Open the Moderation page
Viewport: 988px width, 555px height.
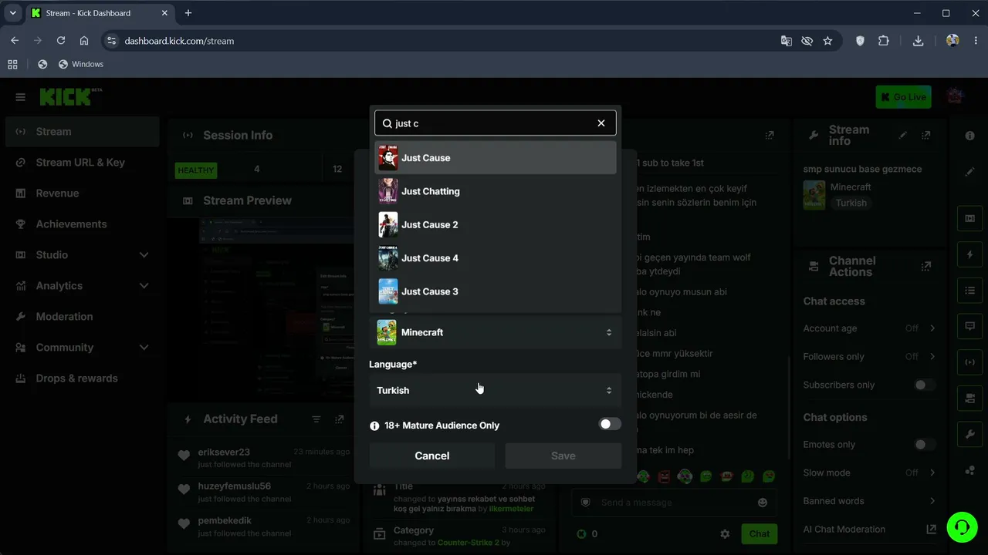(83, 317)
